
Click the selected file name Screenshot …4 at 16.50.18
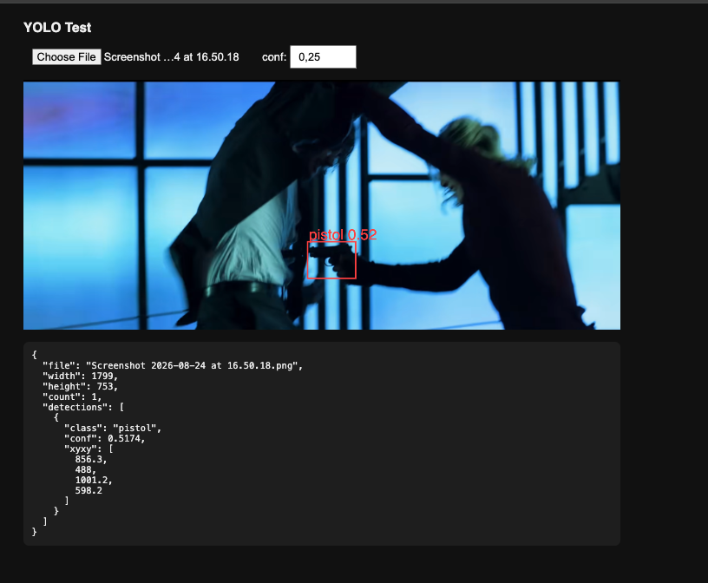pyautogui.click(x=171, y=57)
